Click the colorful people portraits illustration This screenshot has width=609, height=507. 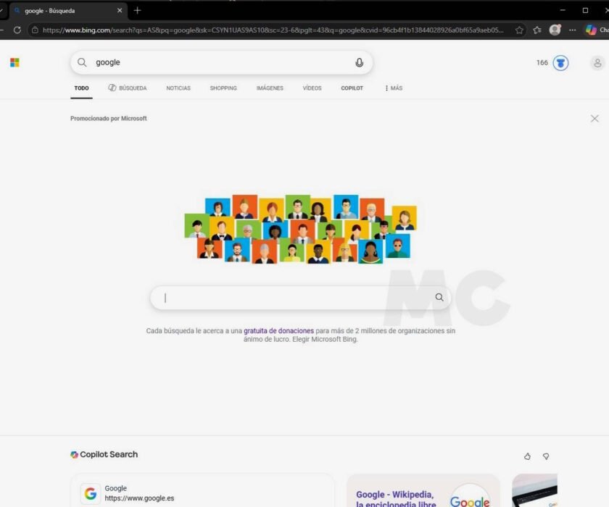(300, 229)
